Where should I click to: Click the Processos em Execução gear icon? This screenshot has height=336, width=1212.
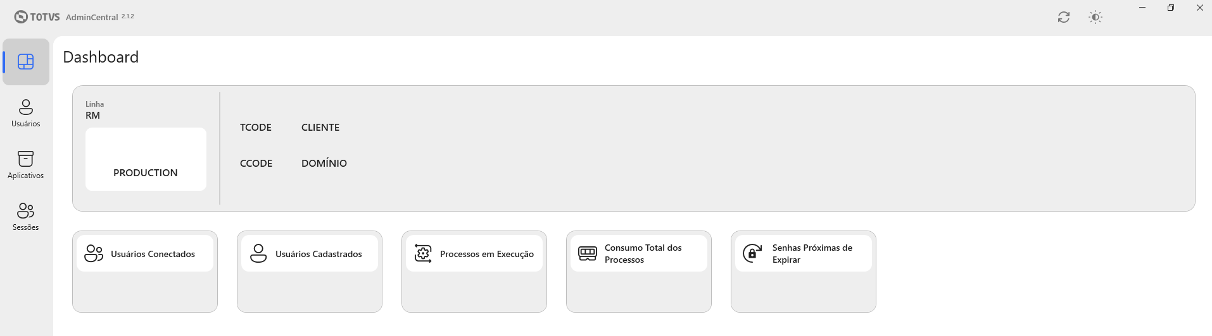[423, 253]
